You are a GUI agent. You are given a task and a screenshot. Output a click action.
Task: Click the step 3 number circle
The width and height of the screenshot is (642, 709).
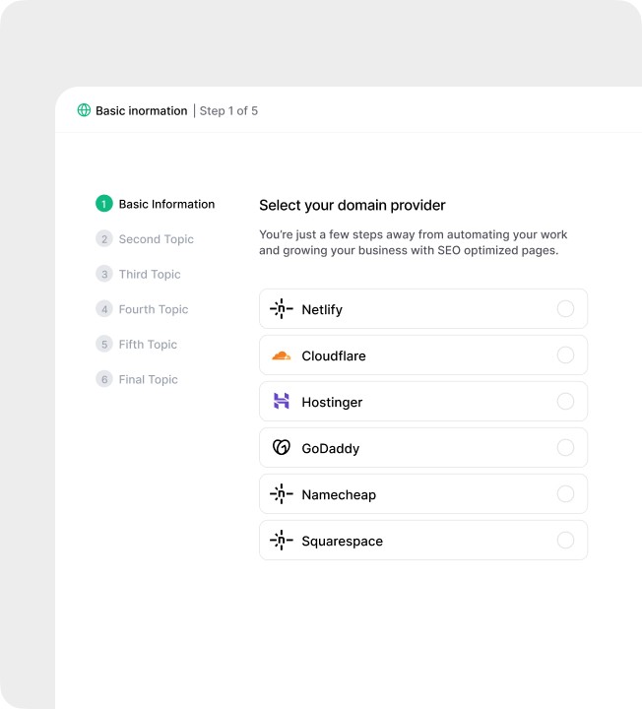(x=104, y=274)
